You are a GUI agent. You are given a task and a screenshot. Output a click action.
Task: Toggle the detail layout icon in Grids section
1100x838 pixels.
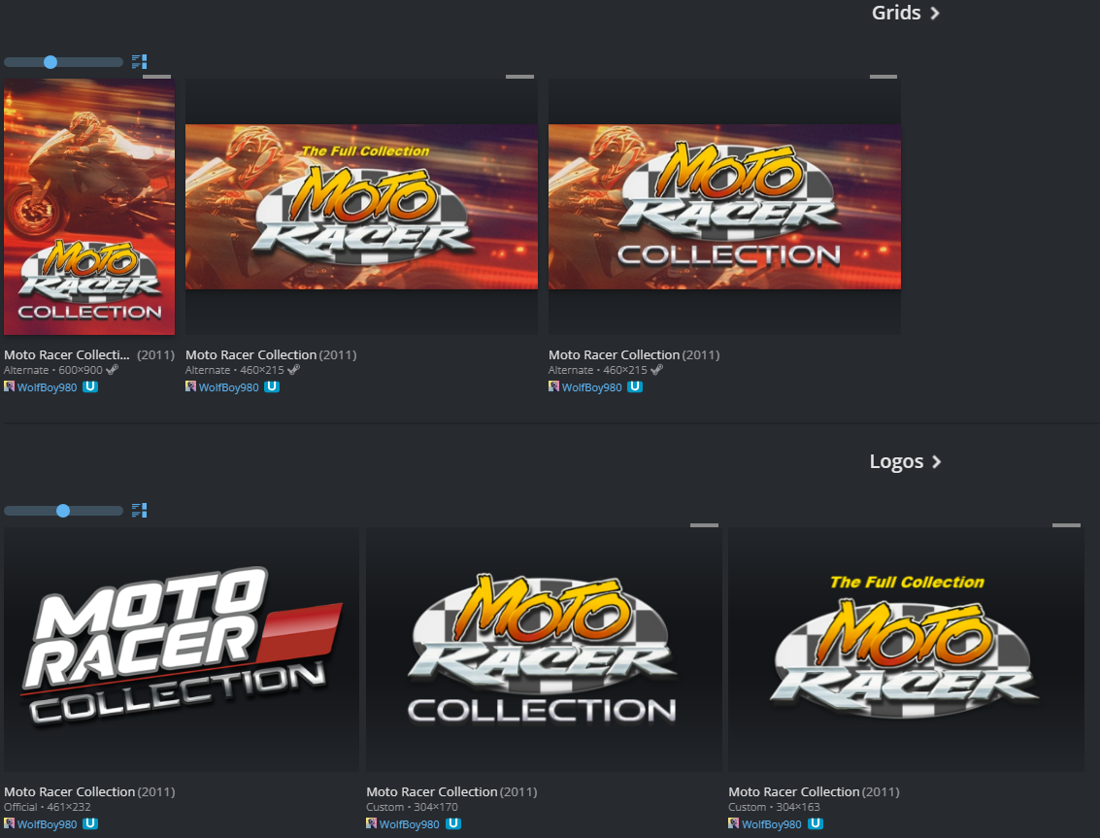(139, 62)
